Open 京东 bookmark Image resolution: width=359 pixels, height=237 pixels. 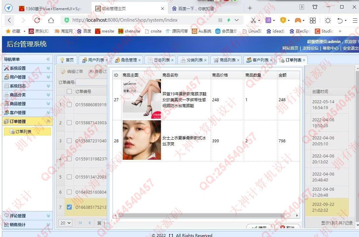[x=39, y=31]
